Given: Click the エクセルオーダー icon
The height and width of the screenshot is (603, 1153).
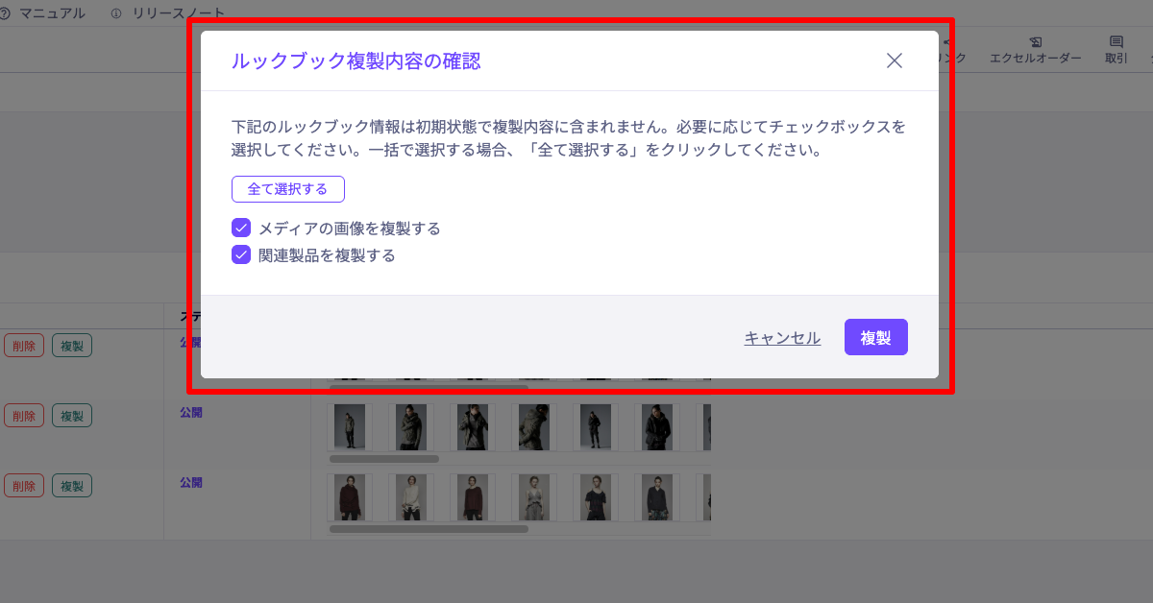Looking at the screenshot, I should [x=1036, y=42].
